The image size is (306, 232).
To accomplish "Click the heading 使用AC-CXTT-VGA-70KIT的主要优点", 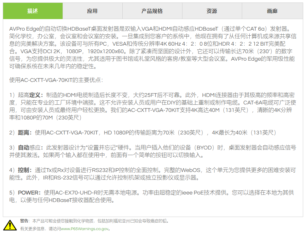I will [x=56, y=80].
